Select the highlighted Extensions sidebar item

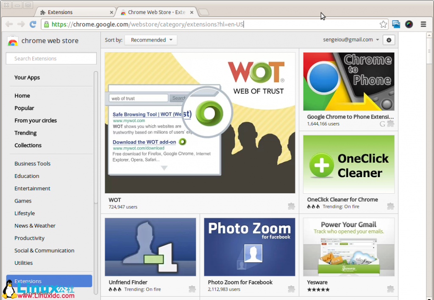tap(49, 281)
